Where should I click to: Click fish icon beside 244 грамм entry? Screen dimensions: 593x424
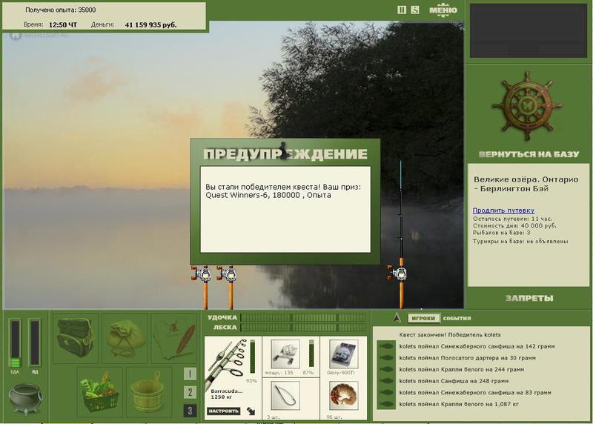pos(386,369)
